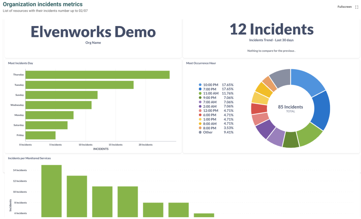The image size is (361, 219).
Task: Click the Sunday axis label
Action: coord(20,95)
